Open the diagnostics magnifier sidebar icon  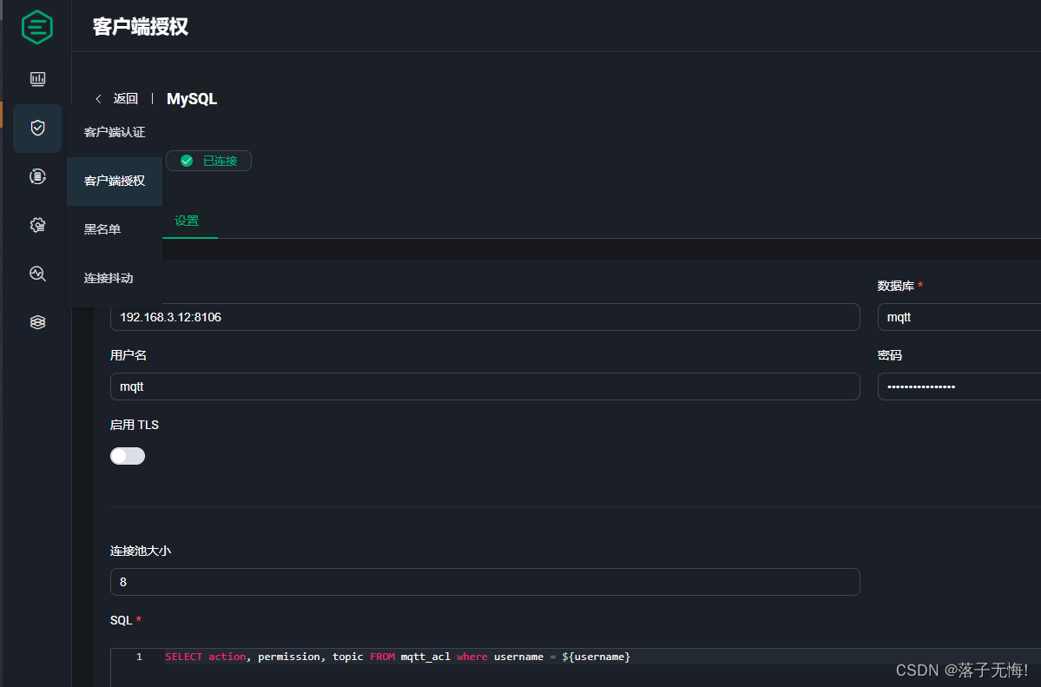click(x=38, y=274)
